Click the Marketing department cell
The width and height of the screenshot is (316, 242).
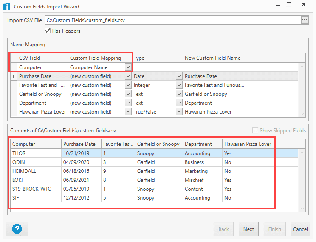point(203,171)
